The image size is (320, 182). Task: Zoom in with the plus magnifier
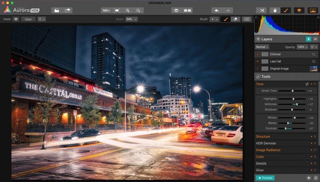point(128,10)
